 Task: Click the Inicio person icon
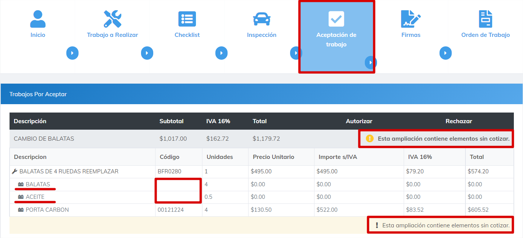(38, 19)
